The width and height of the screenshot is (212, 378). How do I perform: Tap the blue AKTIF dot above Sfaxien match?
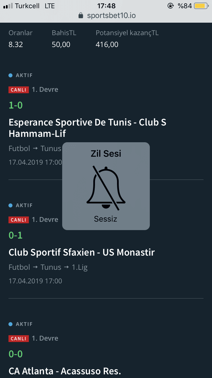point(10,205)
